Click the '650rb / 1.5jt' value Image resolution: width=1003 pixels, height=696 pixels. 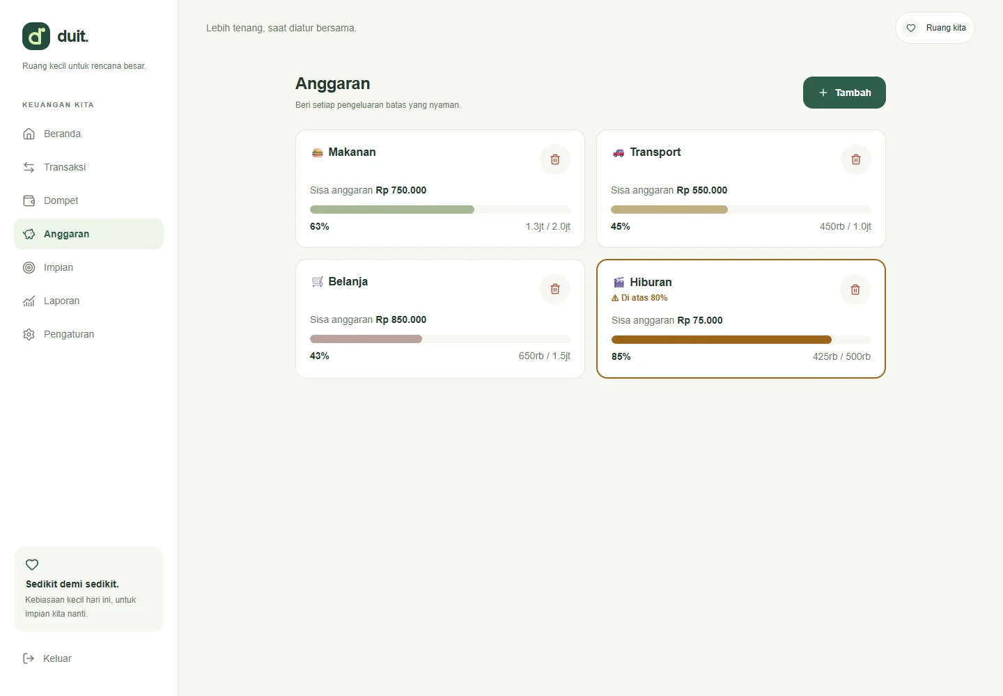pos(545,356)
